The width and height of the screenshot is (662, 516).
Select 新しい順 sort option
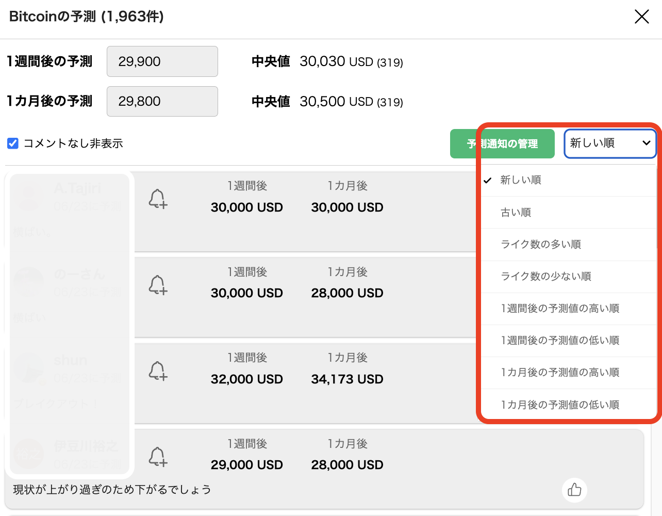click(x=569, y=180)
